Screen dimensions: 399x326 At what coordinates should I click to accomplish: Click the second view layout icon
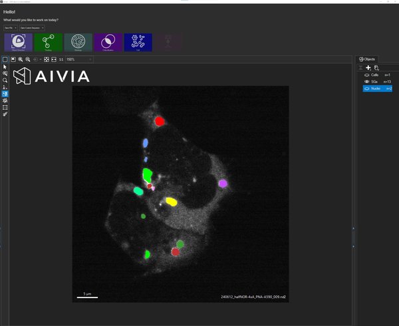pos(13,60)
